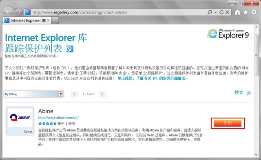Open the TPL 常见问题解答 link
Viewport: 261px width, 160px height.
[153, 78]
